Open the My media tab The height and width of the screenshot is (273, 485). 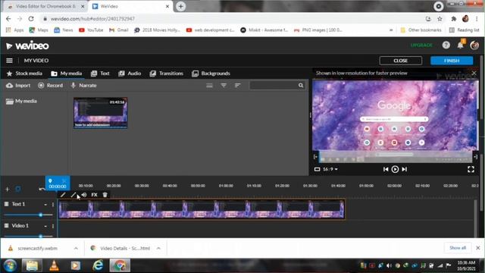[x=67, y=74]
